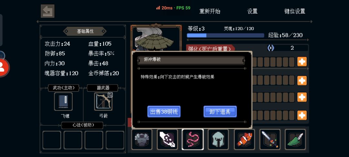
Task: Select the pink worm item
Action: pos(193,140)
